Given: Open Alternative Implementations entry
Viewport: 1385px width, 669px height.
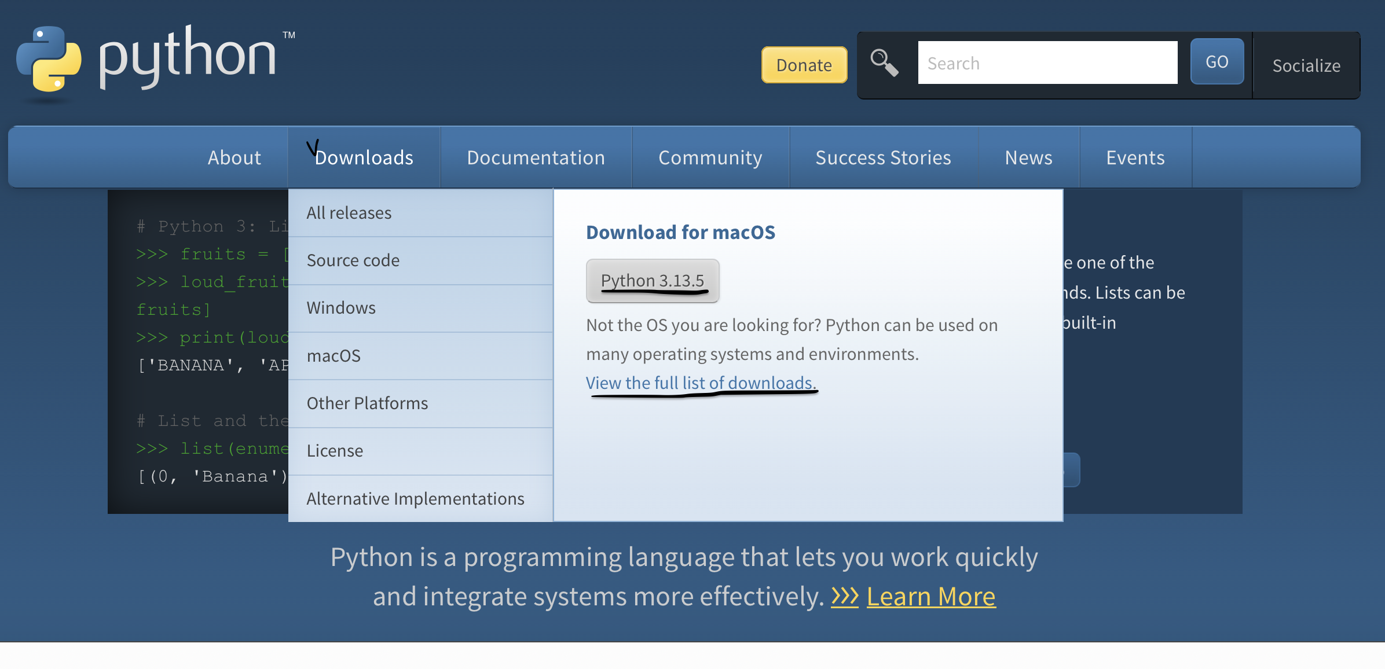Looking at the screenshot, I should pyautogui.click(x=415, y=498).
